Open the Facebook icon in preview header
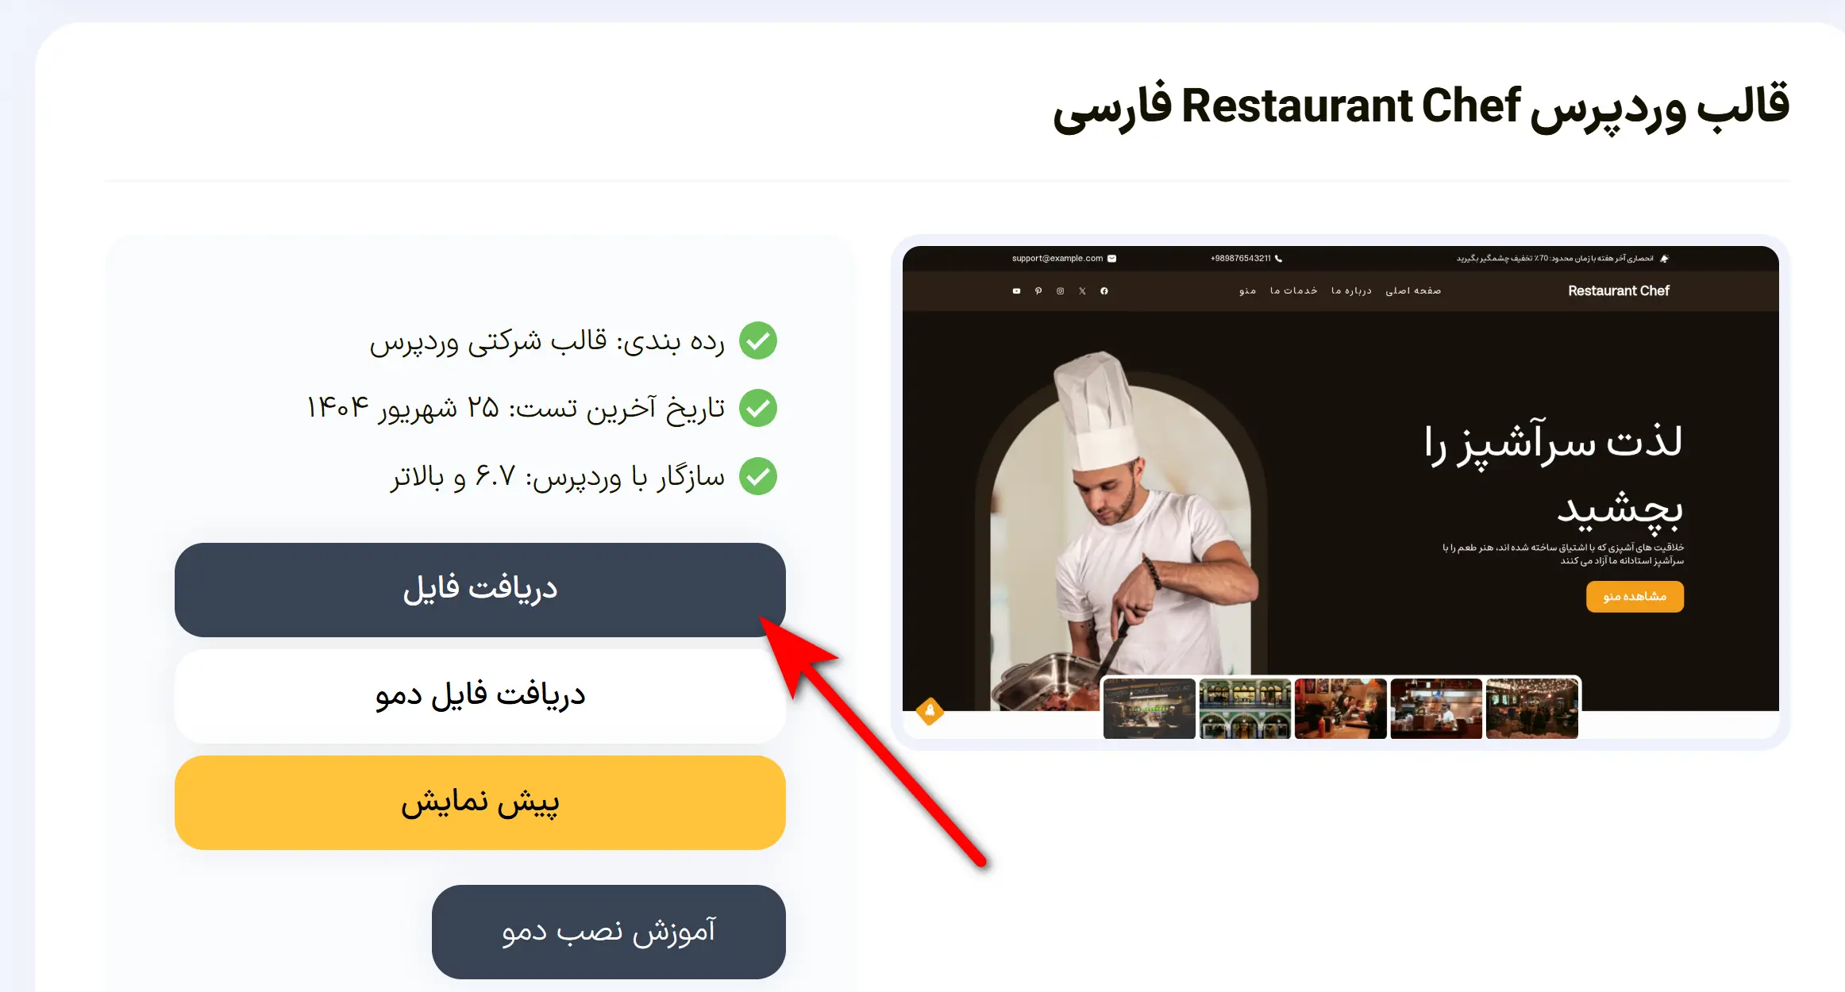The width and height of the screenshot is (1845, 992). 1104,291
